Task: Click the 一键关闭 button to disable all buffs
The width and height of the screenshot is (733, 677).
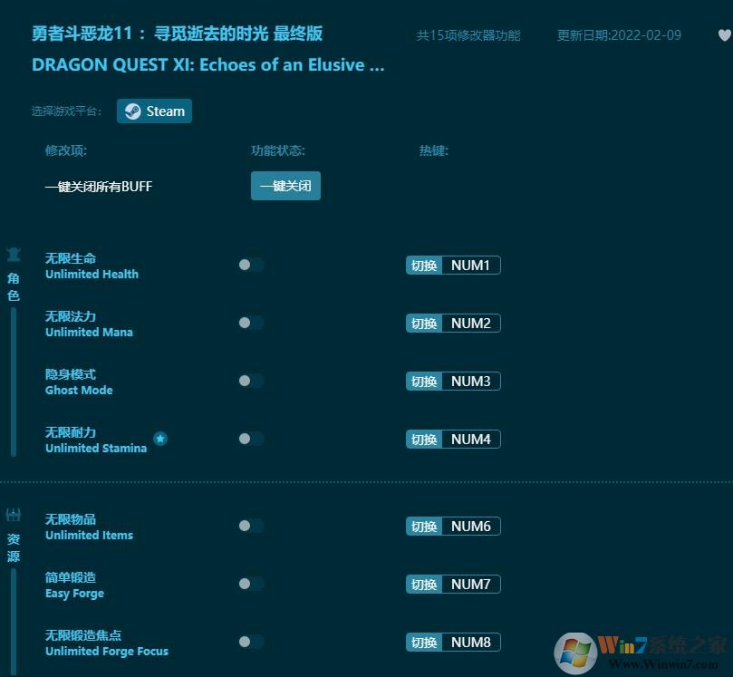Action: click(285, 186)
